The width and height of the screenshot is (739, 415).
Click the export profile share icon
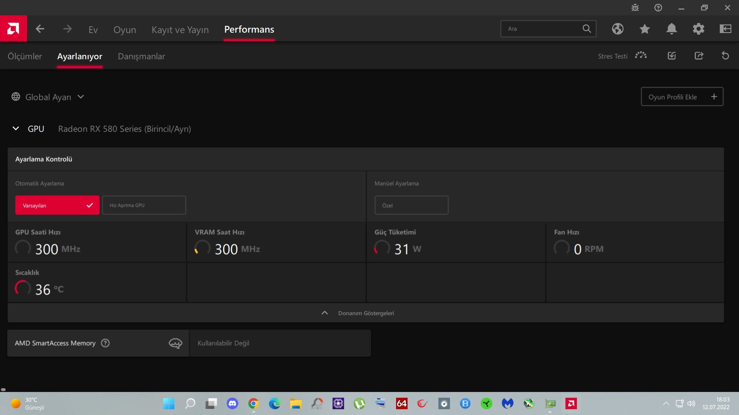[x=699, y=56]
